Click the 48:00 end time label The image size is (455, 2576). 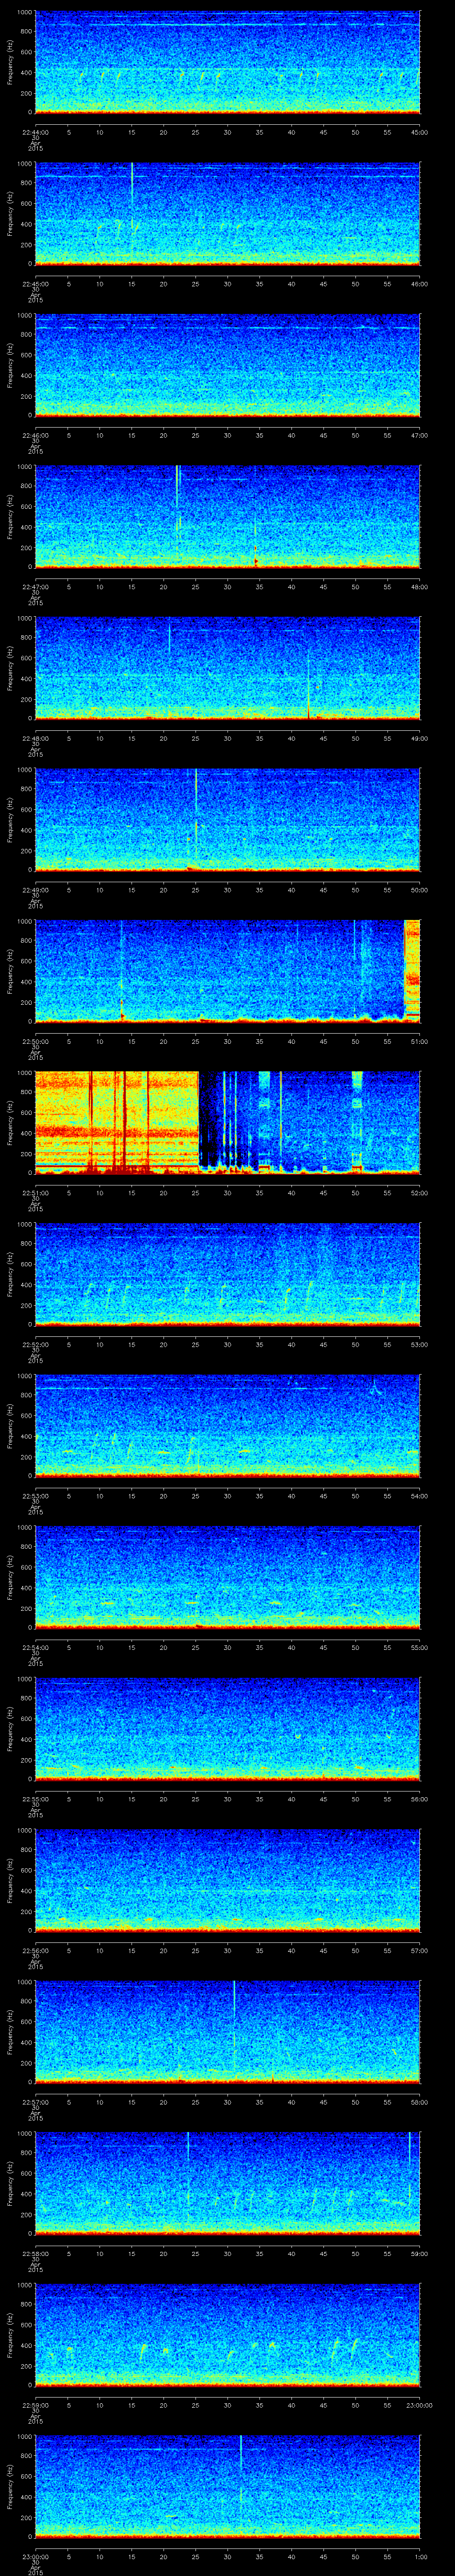420,587
